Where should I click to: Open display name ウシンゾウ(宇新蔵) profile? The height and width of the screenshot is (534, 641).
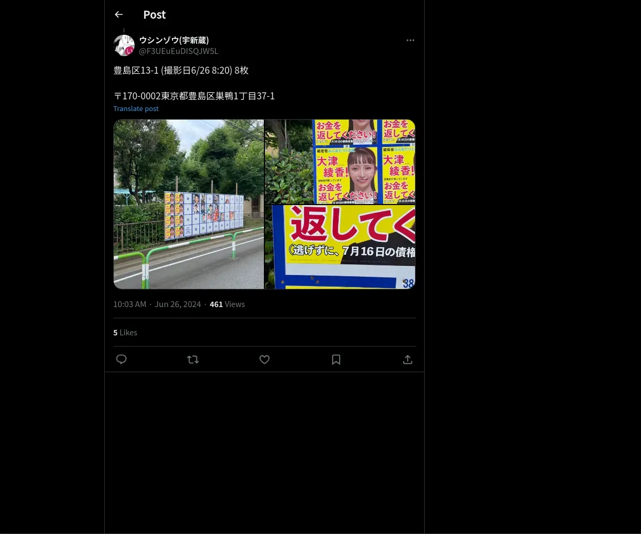[x=174, y=40]
